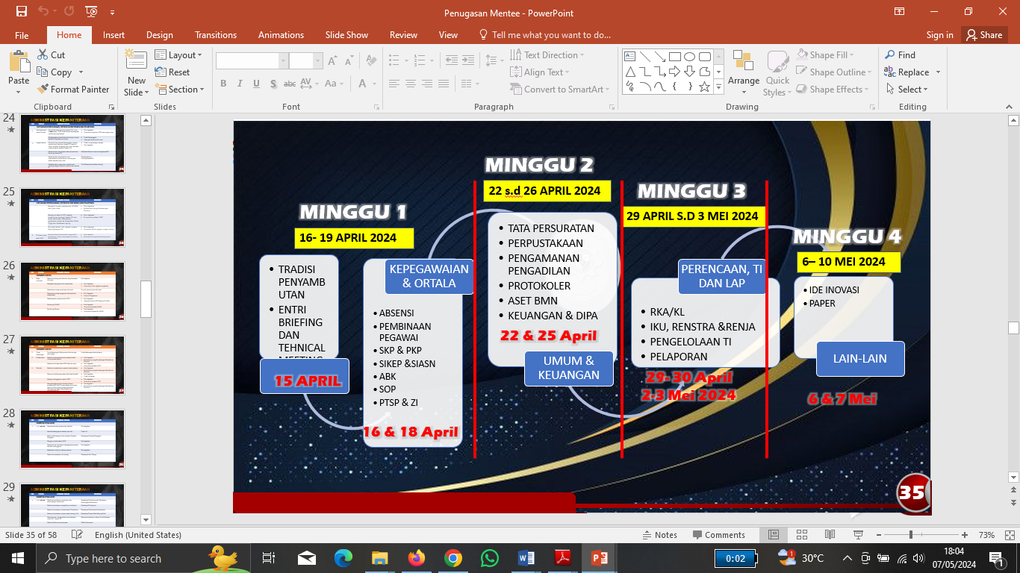Viewport: 1020px width, 573px height.
Task: Open the Transitions ribbon tab
Action: (215, 35)
